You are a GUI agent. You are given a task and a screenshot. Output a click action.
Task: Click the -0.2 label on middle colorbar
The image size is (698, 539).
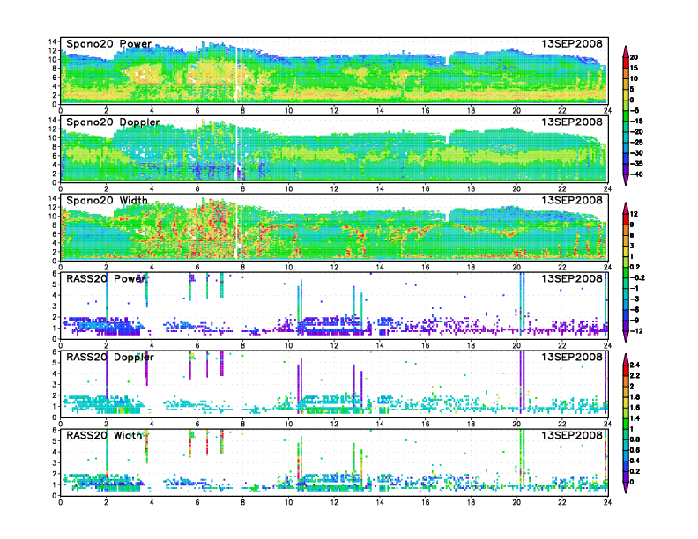pos(637,277)
